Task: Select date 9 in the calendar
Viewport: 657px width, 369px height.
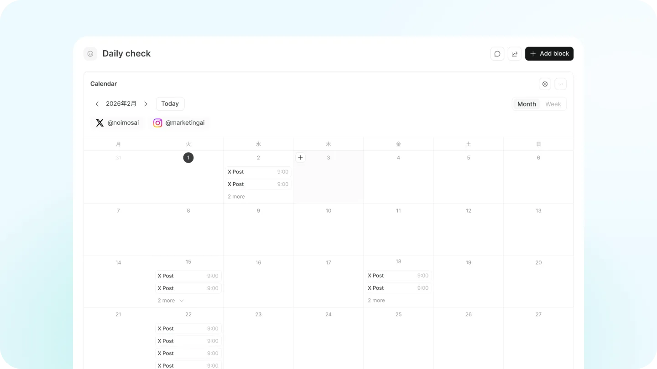Action: tap(258, 210)
